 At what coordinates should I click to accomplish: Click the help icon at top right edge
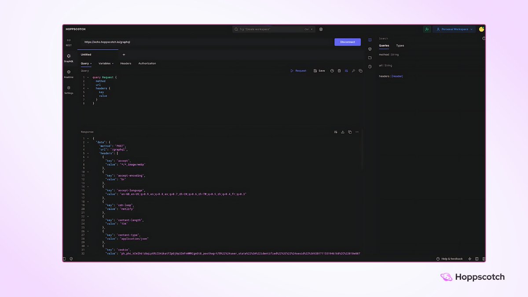click(x=484, y=38)
